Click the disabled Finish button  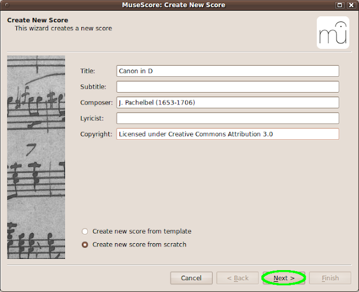[330, 278]
